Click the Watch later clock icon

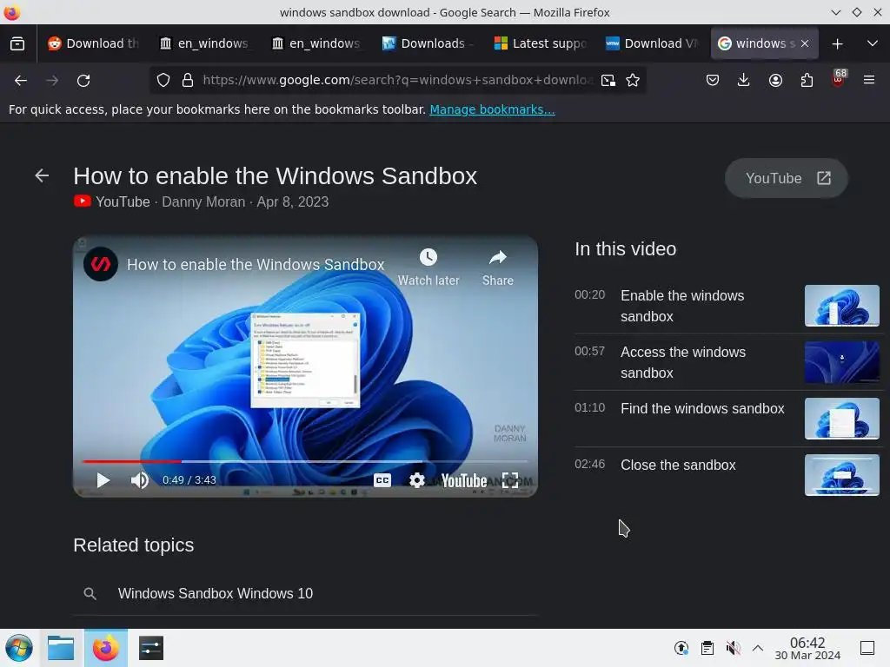point(428,257)
